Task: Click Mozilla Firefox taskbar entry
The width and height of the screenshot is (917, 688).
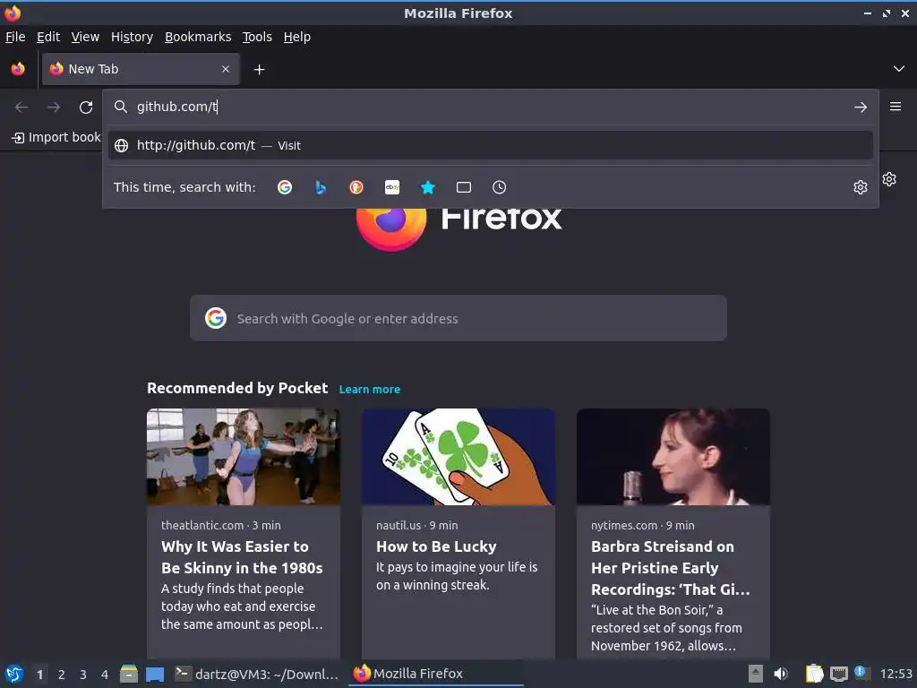Action: coord(436,674)
